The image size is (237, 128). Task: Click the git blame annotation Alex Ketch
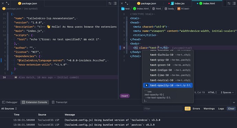47,77
